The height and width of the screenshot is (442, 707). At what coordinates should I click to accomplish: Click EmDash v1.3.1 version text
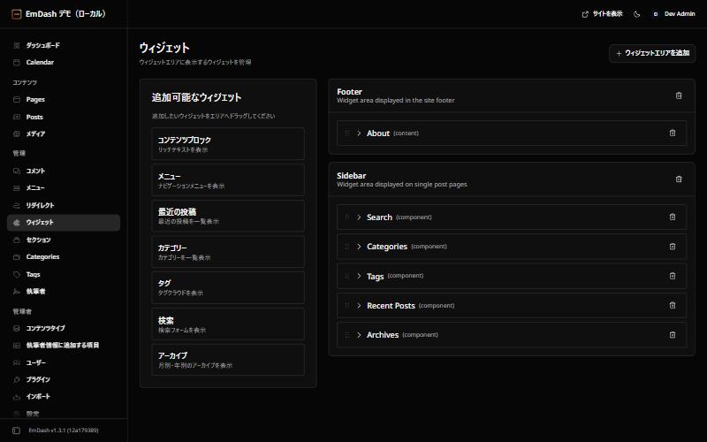click(64, 431)
